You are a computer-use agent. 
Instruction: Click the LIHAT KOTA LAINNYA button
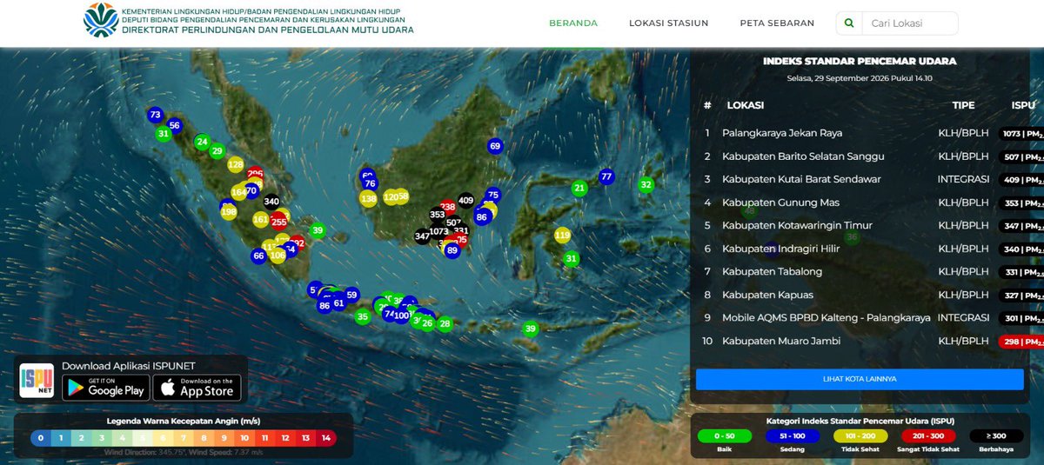pos(860,380)
